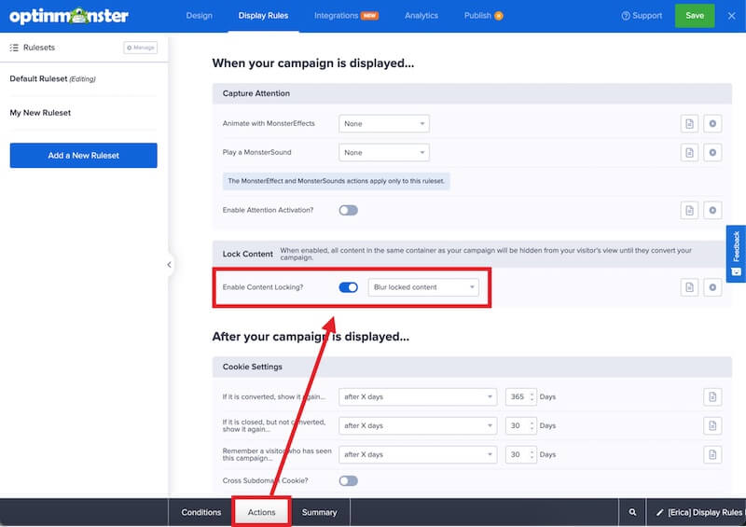This screenshot has height=527, width=746.
Task: Toggle Enable Attention Activation switch
Action: pyautogui.click(x=348, y=211)
